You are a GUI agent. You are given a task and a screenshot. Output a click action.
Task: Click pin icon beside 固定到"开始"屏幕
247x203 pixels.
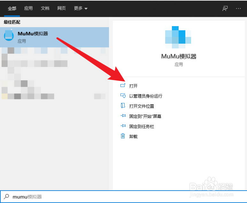[123, 116]
